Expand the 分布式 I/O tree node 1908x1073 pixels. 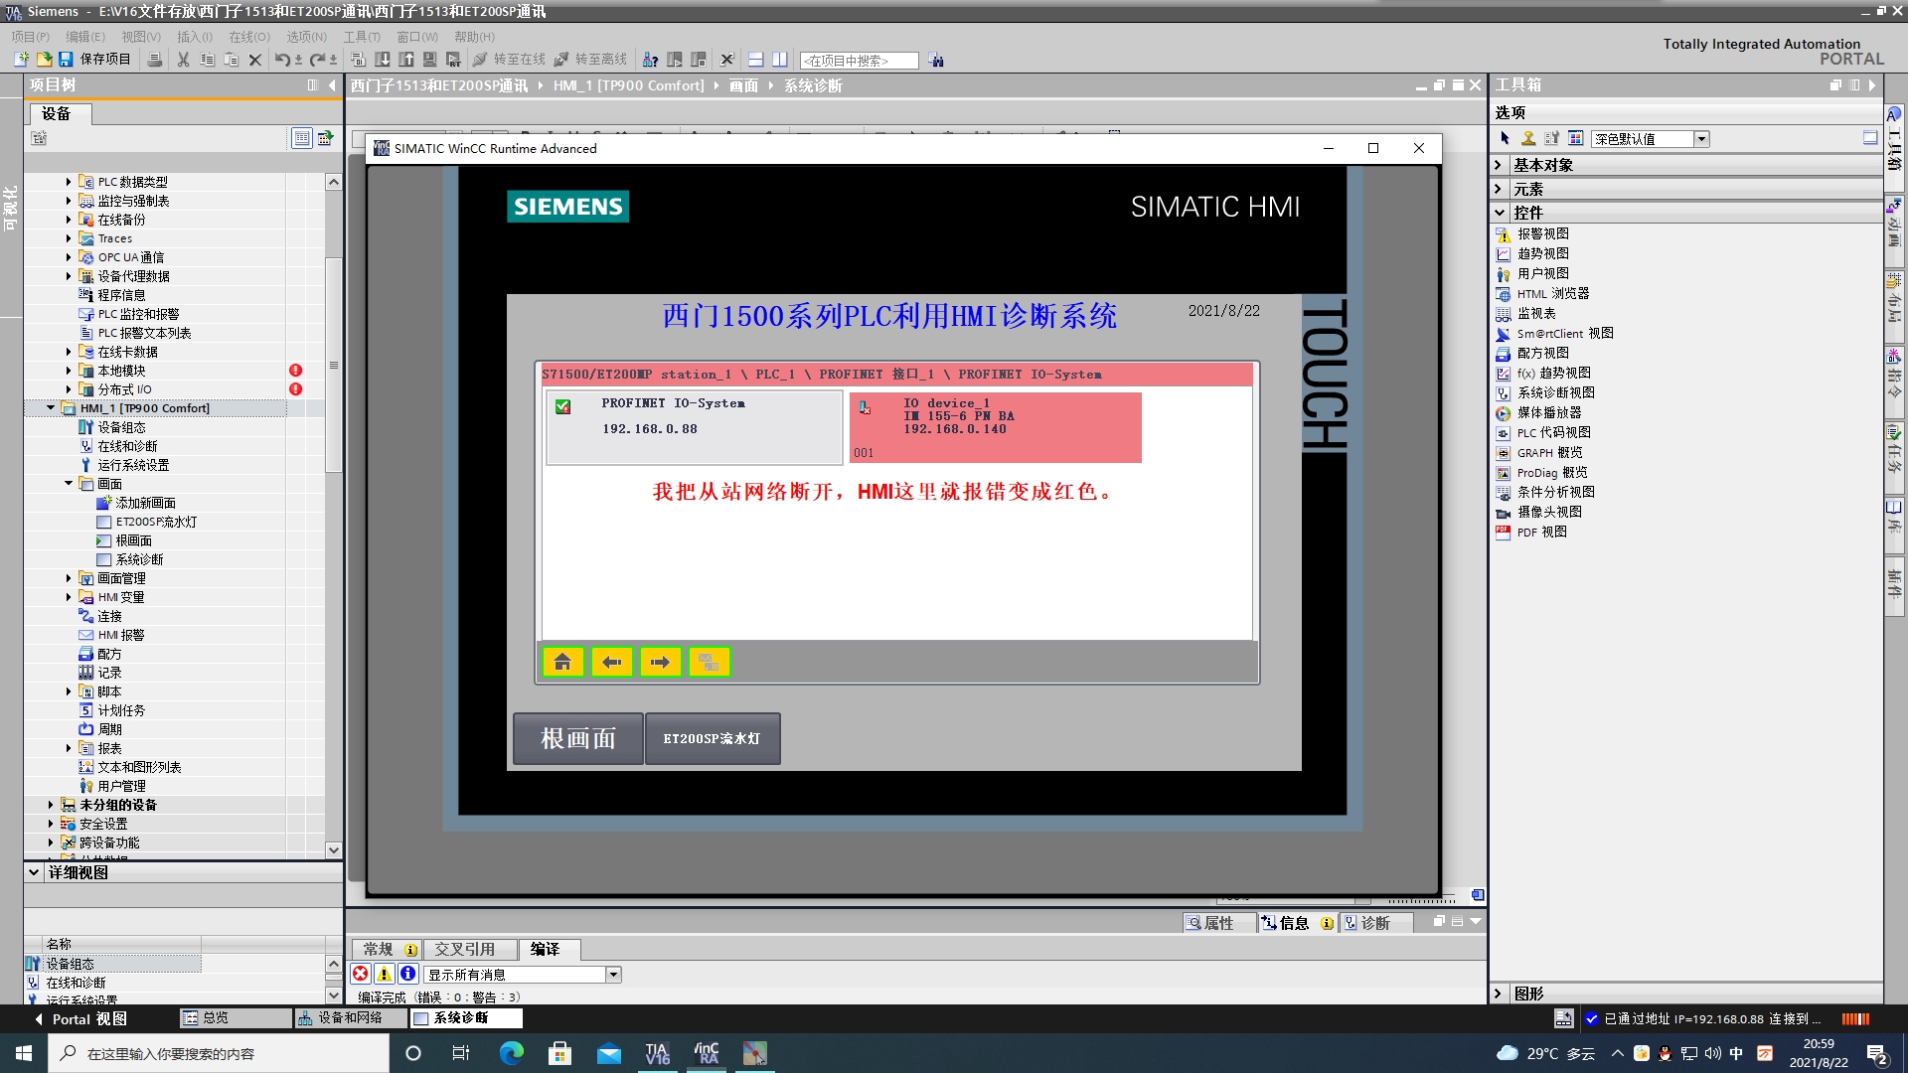pos(69,389)
